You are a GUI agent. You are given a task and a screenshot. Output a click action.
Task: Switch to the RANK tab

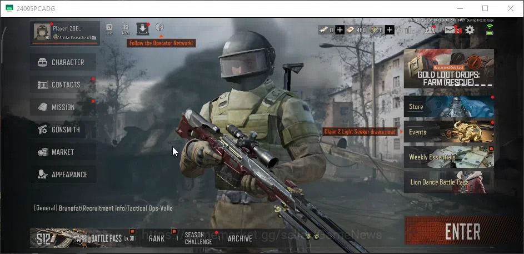click(157, 238)
